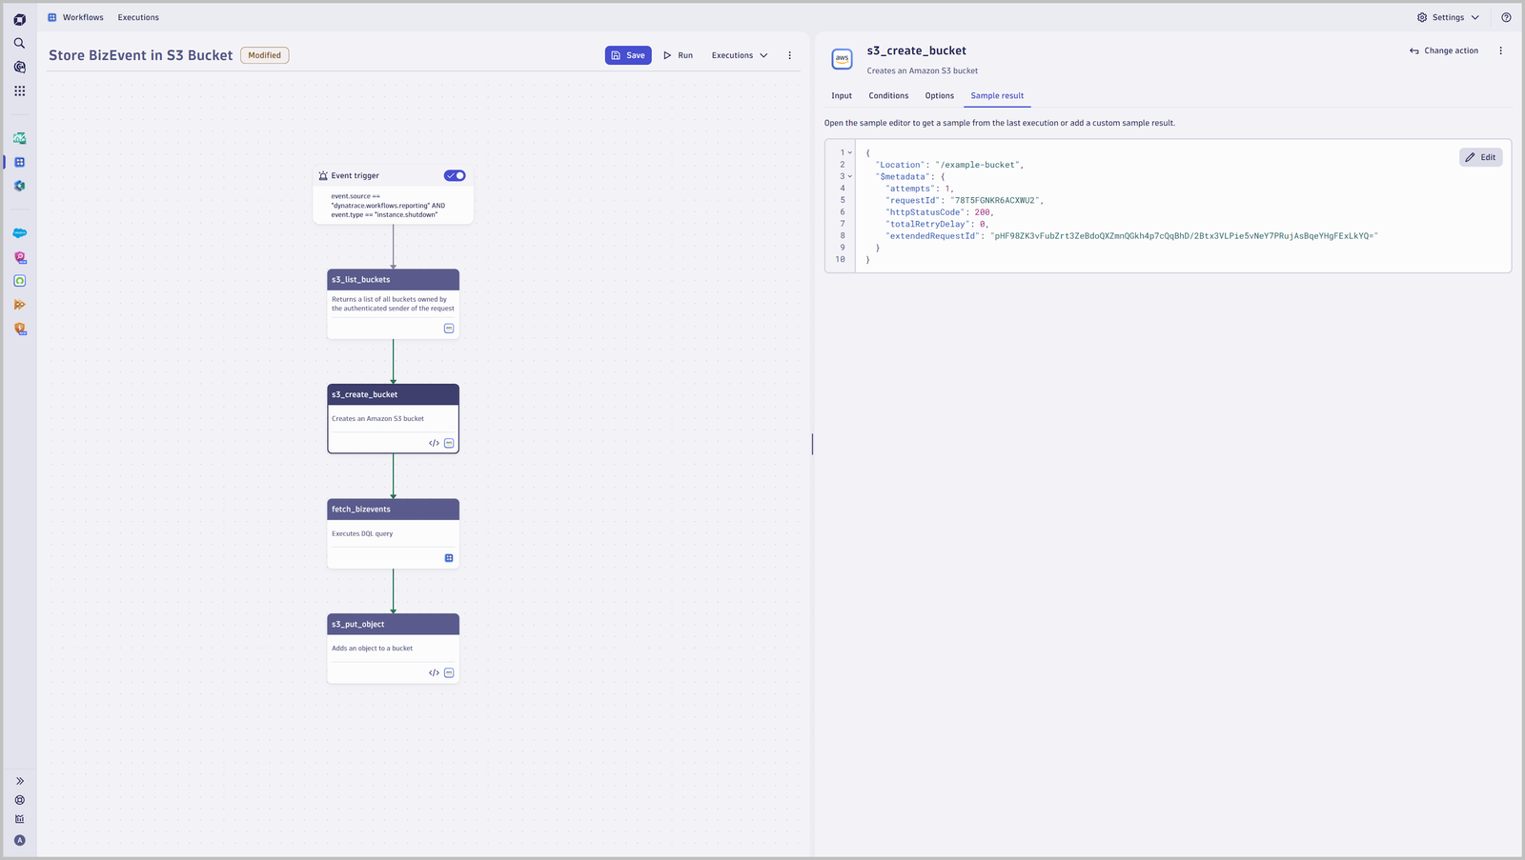1525x860 pixels.
Task: Click the panel splitter handle
Action: click(x=812, y=444)
